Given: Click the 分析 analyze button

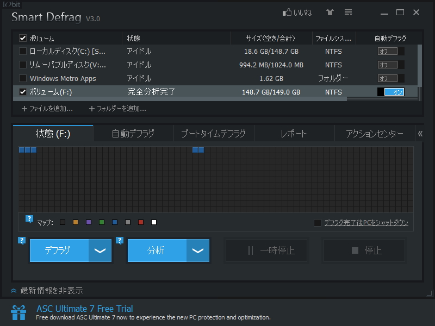Looking at the screenshot, I should pyautogui.click(x=157, y=250).
